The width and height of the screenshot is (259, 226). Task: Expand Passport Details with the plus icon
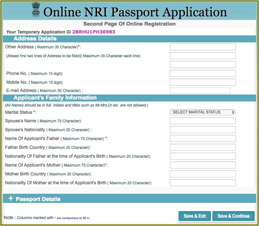tap(11, 199)
